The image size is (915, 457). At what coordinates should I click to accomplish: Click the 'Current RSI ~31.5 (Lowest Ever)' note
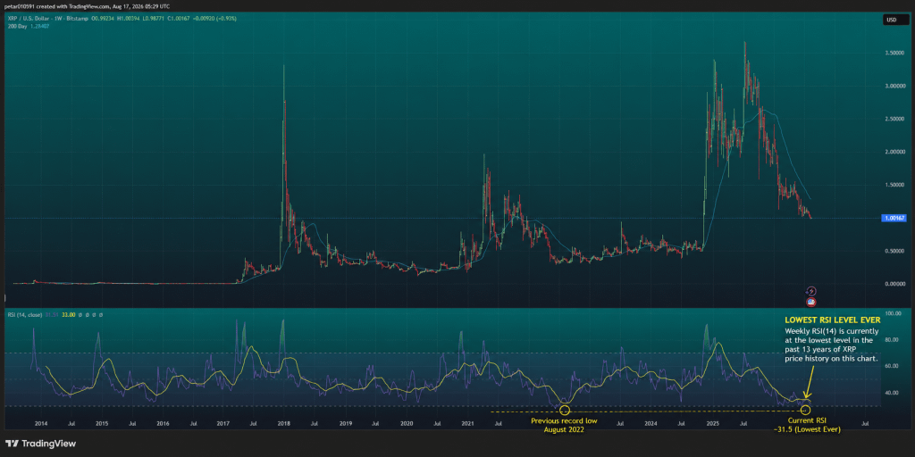point(806,424)
